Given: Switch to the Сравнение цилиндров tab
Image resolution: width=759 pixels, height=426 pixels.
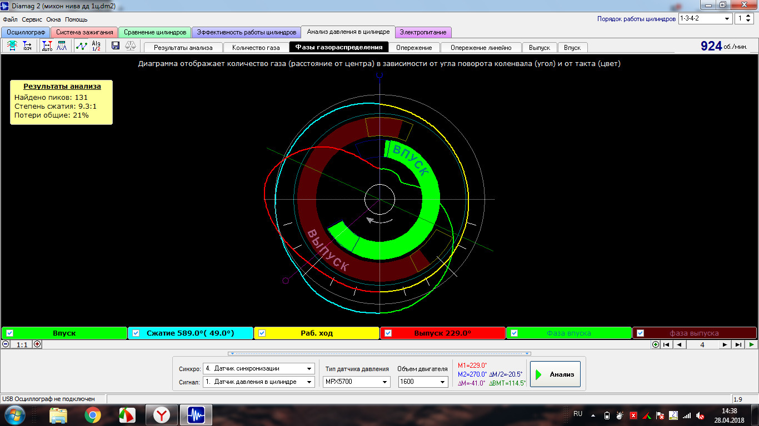Looking at the screenshot, I should 155,32.
